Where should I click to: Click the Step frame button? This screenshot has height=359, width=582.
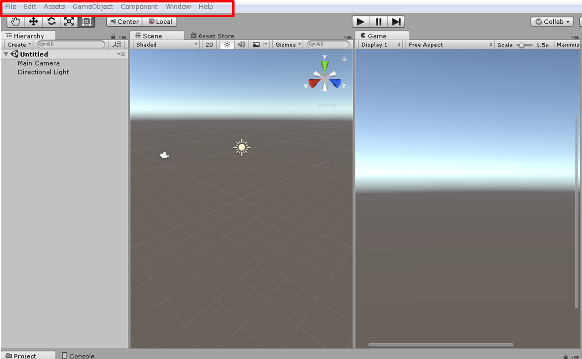[396, 22]
